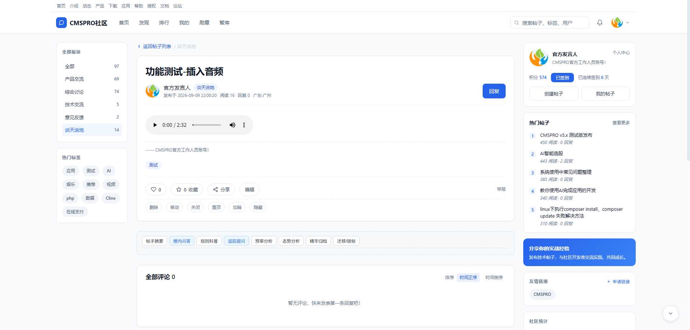Select 综合讨论 board in sidebar
Image resolution: width=690 pixels, height=330 pixels.
[x=92, y=92]
